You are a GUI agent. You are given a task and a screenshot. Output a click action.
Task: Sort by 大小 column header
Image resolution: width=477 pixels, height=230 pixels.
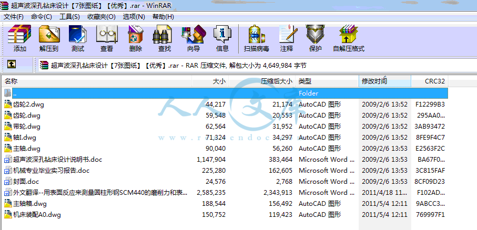(x=210, y=81)
